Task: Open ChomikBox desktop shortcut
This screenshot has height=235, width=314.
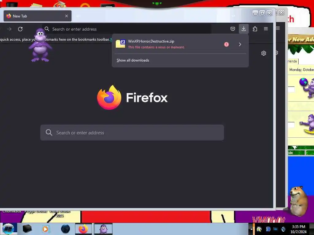Action: 12,211
